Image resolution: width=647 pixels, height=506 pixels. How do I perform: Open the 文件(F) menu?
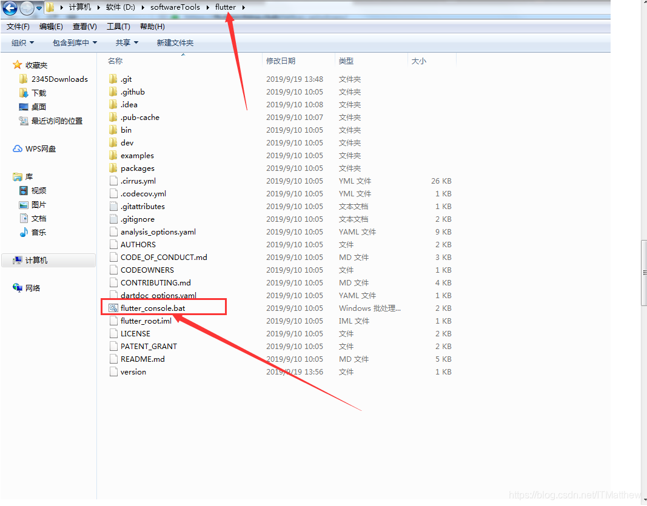tap(18, 27)
